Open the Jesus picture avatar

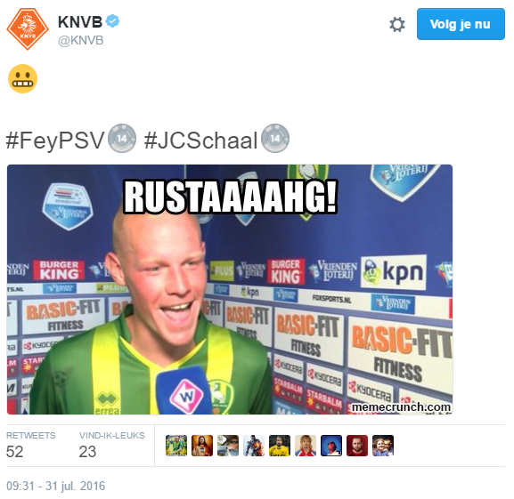[202, 446]
